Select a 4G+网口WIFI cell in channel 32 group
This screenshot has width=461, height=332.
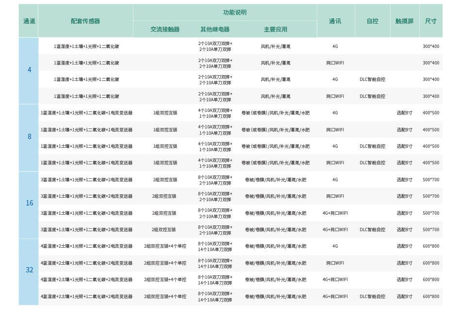coord(335,280)
